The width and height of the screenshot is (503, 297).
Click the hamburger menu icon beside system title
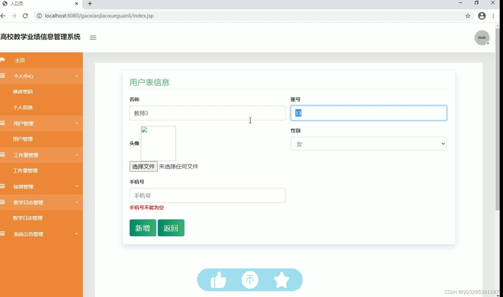93,37
